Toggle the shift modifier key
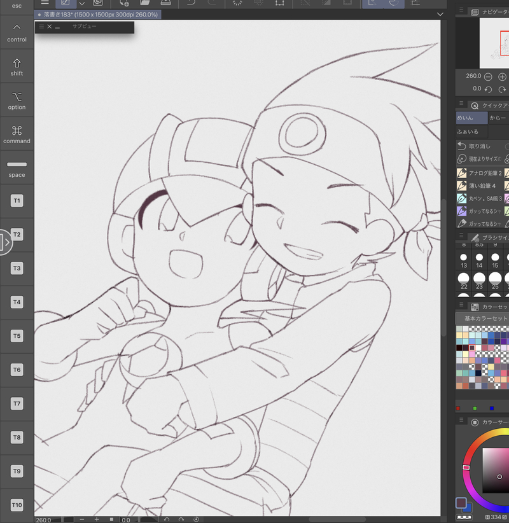 (17, 67)
